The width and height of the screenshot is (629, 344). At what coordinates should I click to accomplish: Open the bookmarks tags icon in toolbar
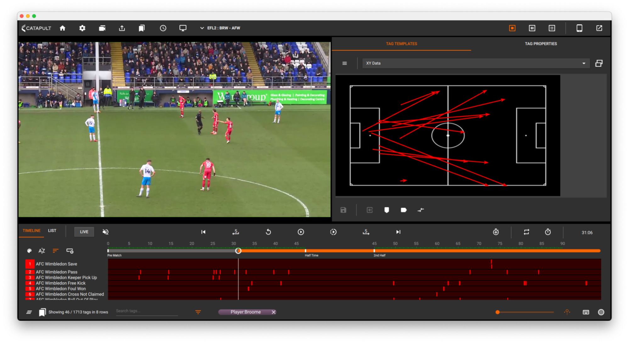pyautogui.click(x=142, y=28)
